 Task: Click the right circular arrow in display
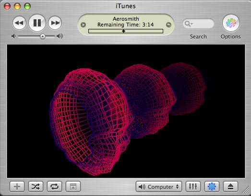tap(168, 25)
